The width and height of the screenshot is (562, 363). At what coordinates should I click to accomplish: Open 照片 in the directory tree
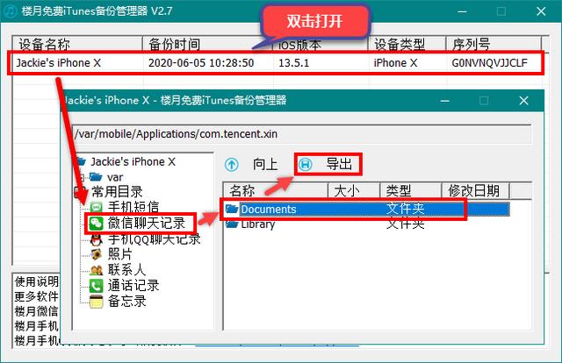point(120,254)
